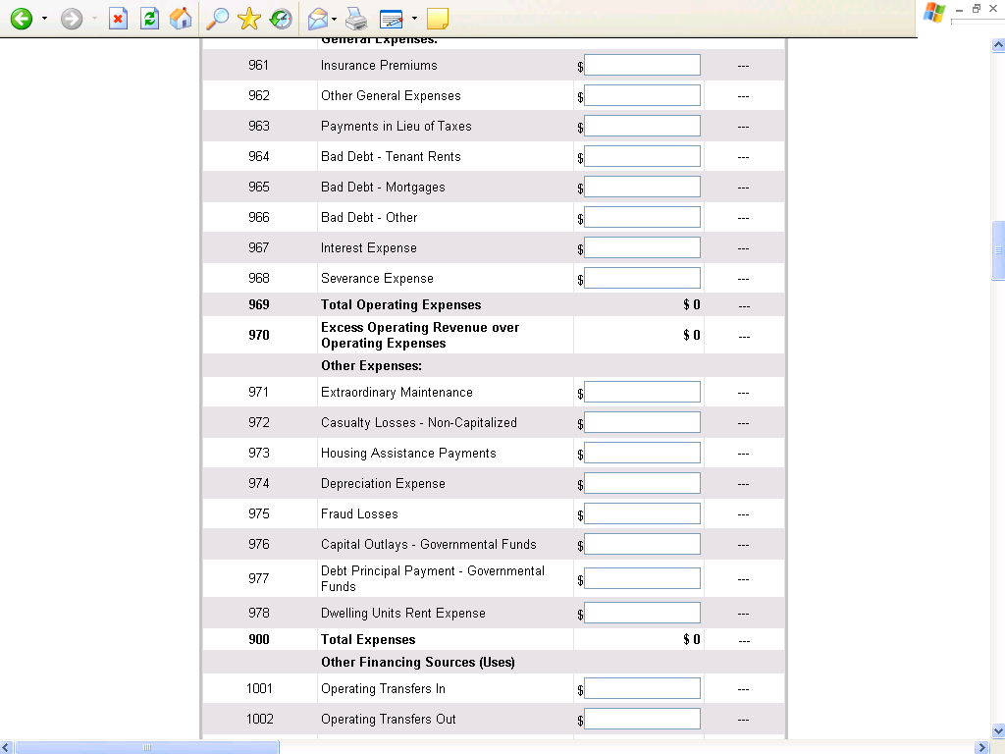
Task: Click the vertical scrollbar up arrow
Action: click(998, 45)
